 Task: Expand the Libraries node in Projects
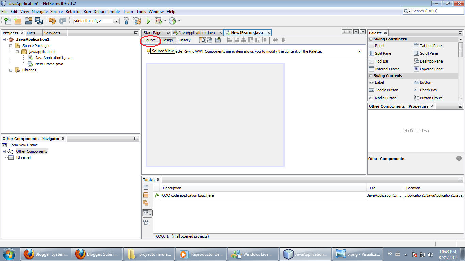pyautogui.click(x=11, y=70)
